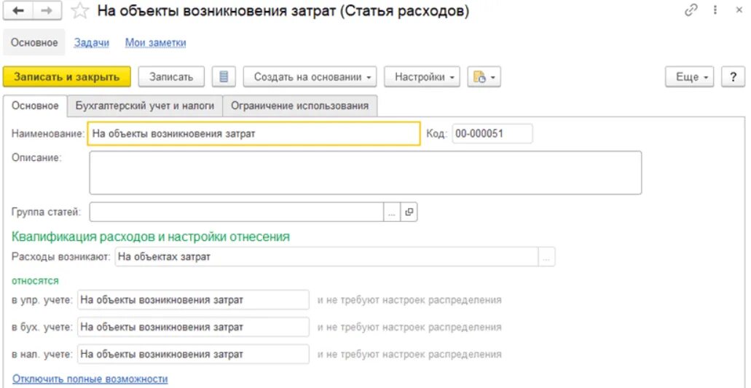The width and height of the screenshot is (751, 388).
Task: Open the Группа статей item icon
Action: tap(409, 213)
